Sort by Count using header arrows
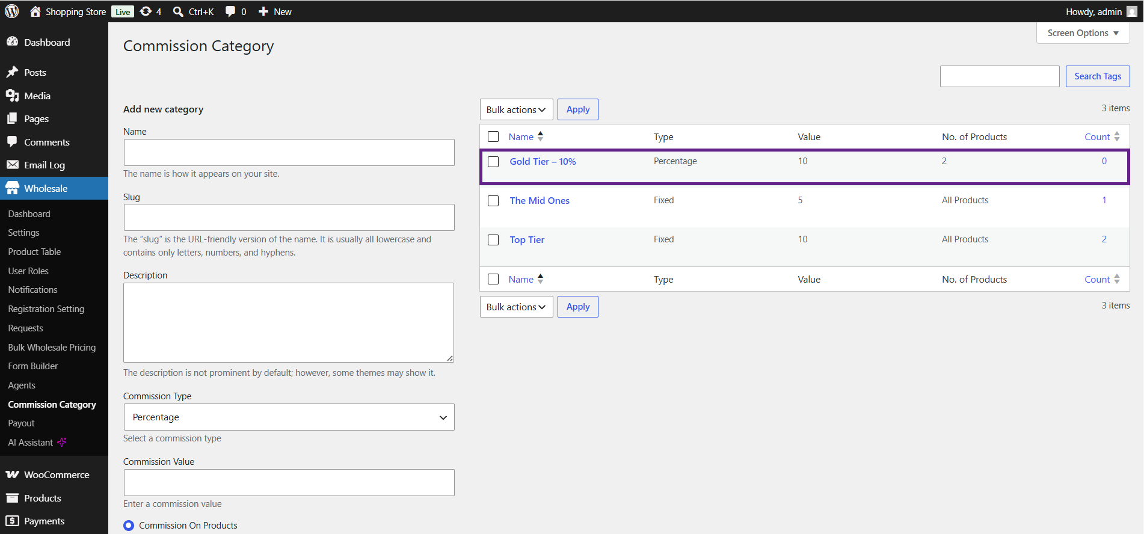Image resolution: width=1144 pixels, height=534 pixels. coord(1116,137)
